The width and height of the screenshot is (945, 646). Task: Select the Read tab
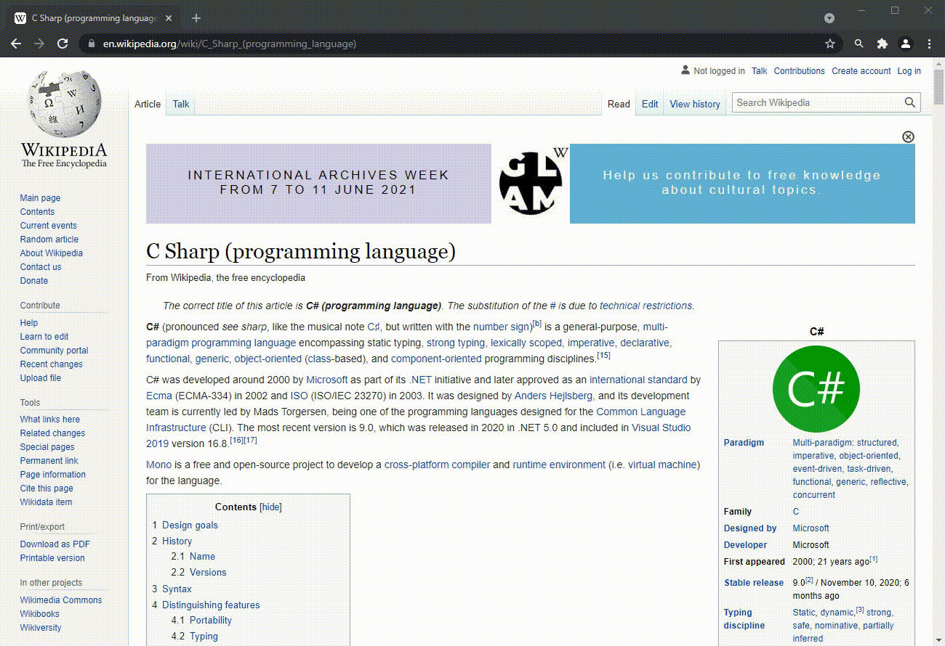[619, 104]
